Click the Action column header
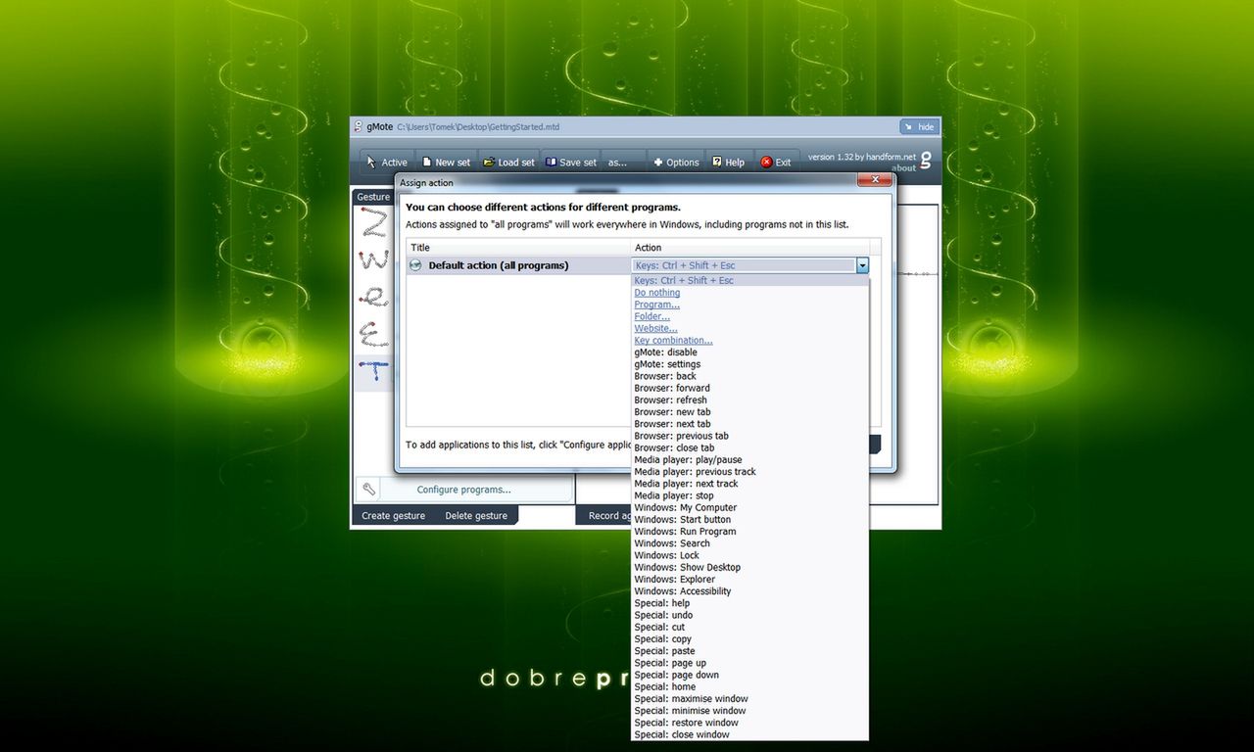 [750, 248]
